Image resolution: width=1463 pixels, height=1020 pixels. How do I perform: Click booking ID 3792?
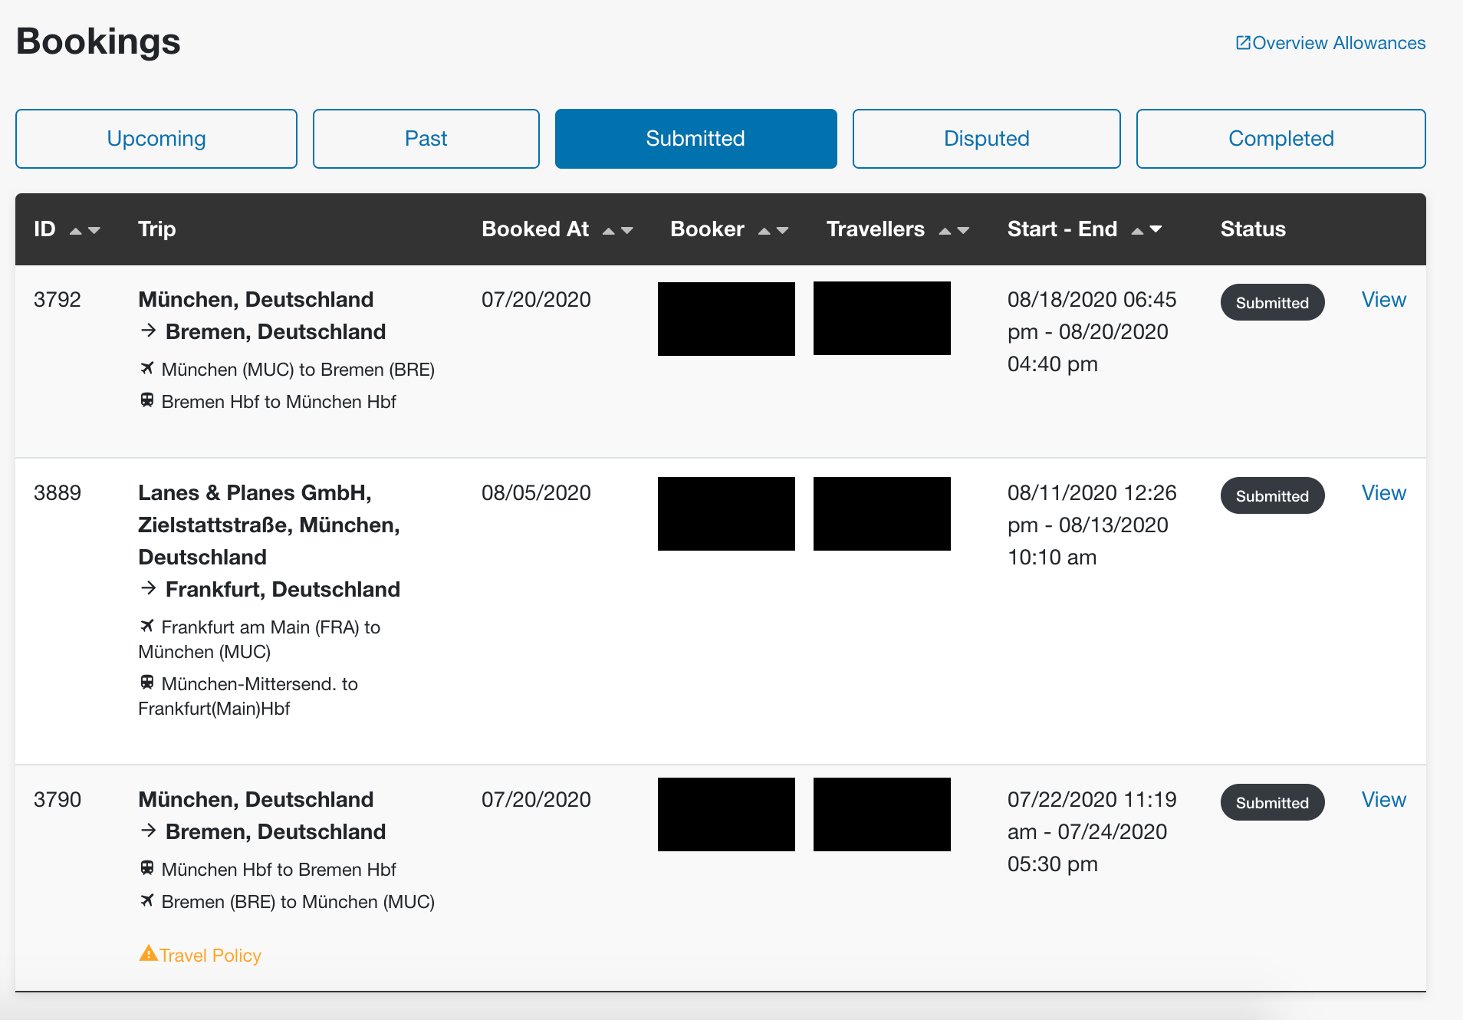point(58,300)
